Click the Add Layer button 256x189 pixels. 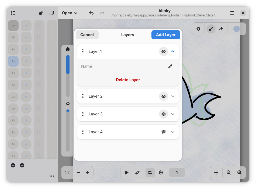[166, 35]
